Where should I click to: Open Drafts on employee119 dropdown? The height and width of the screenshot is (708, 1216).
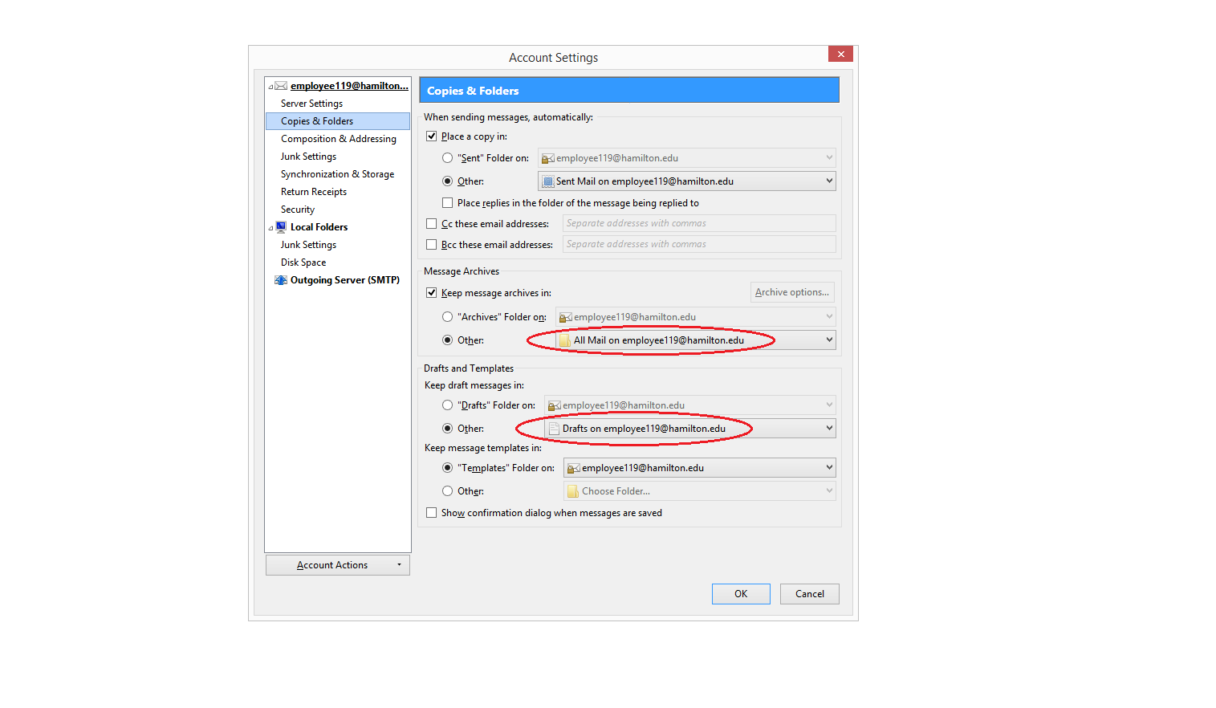click(689, 429)
